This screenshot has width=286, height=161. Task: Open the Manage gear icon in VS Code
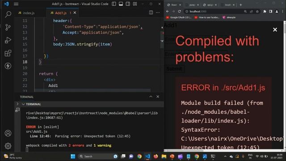(8, 146)
